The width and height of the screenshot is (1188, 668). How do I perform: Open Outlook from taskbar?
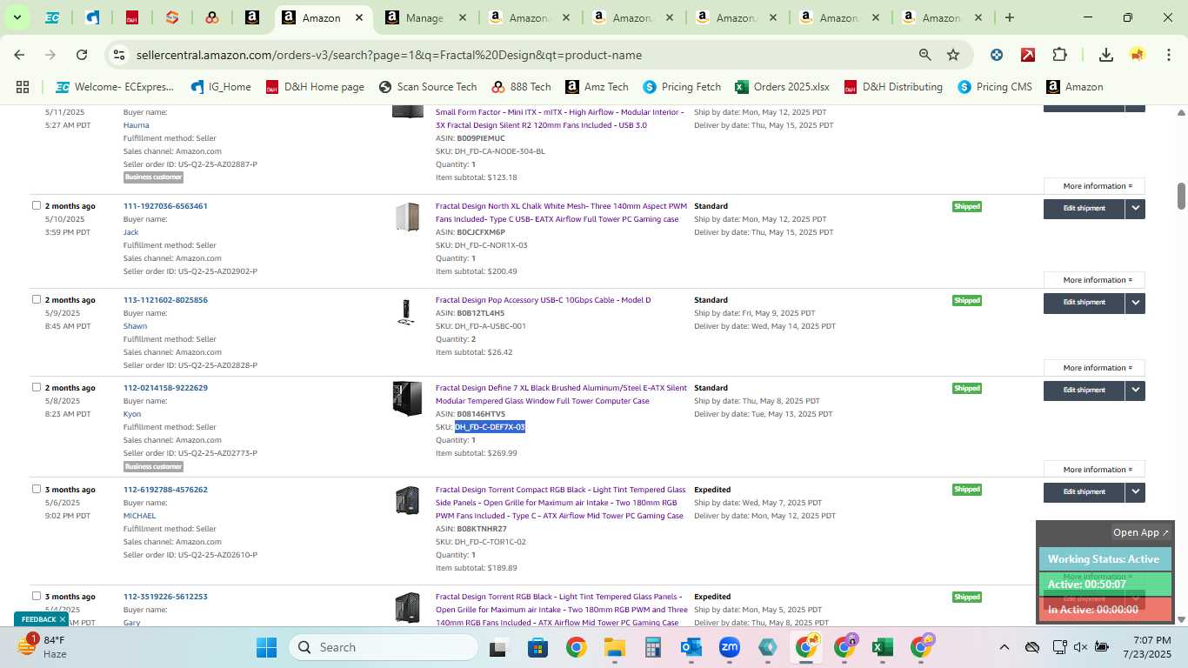coord(691,647)
